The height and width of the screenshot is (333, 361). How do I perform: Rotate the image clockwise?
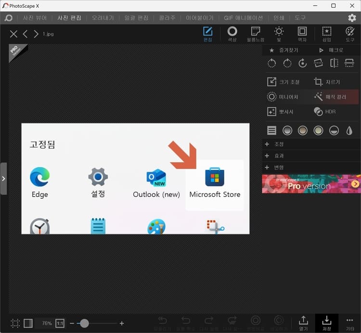point(287,63)
